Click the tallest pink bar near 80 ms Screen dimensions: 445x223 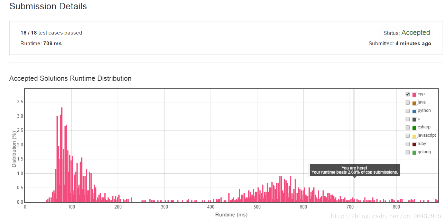(x=62, y=155)
